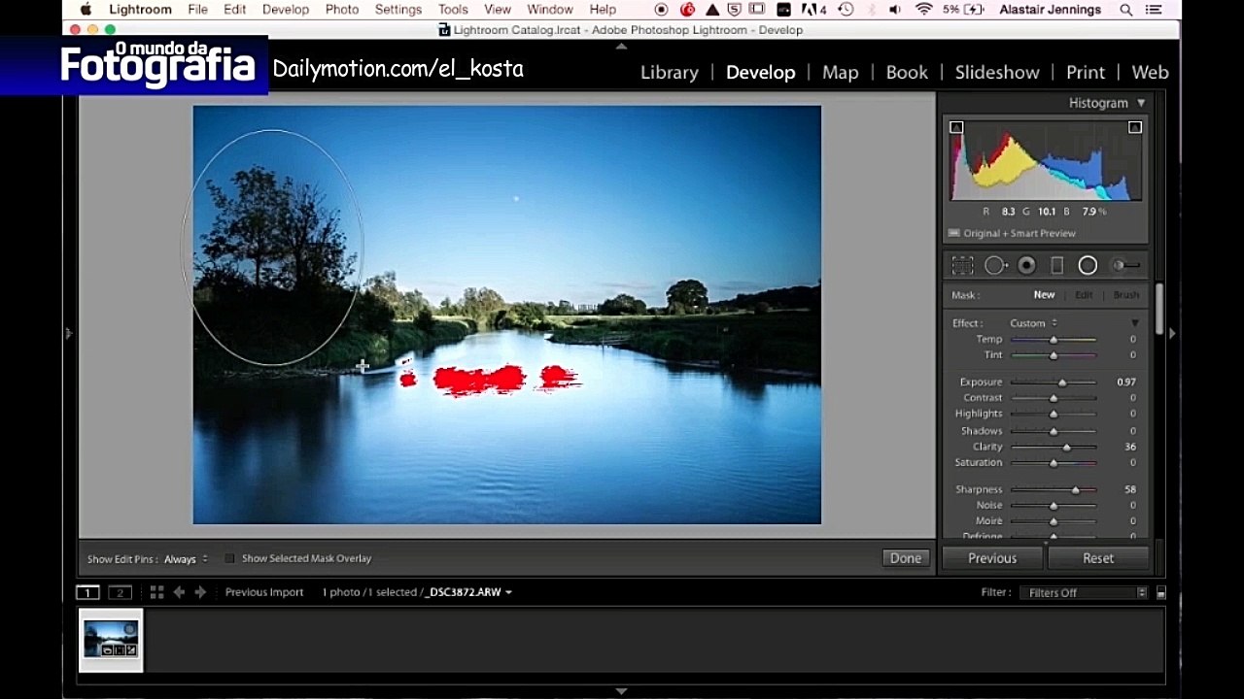The width and height of the screenshot is (1244, 699).
Task: Collapse the Histogram panel triangle
Action: (1141, 103)
